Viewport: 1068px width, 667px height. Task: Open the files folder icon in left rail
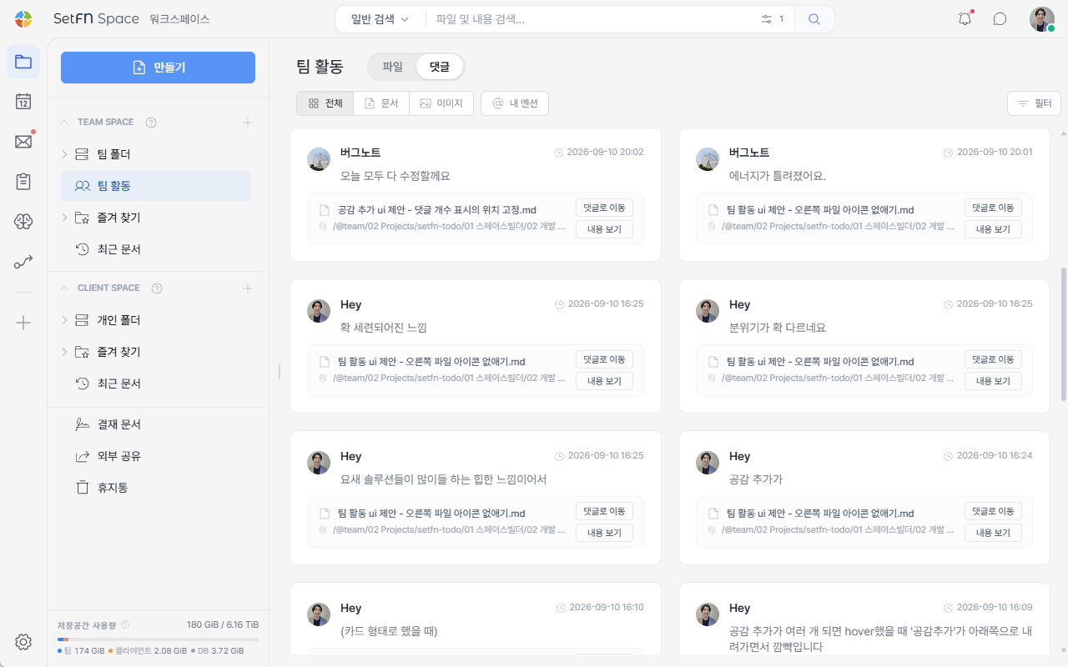pos(23,62)
